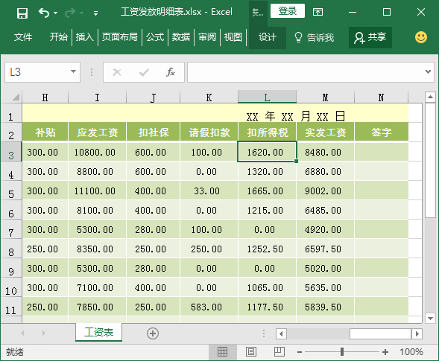The image size is (439, 361).
Task: Switch to Page Layout view icon
Action: (251, 351)
